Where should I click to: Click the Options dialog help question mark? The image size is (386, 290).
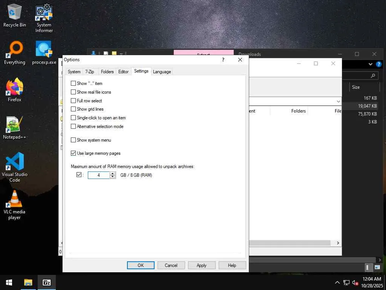pyautogui.click(x=223, y=60)
